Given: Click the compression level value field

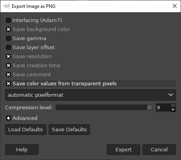Looking at the screenshot, I should (x=163, y=108).
